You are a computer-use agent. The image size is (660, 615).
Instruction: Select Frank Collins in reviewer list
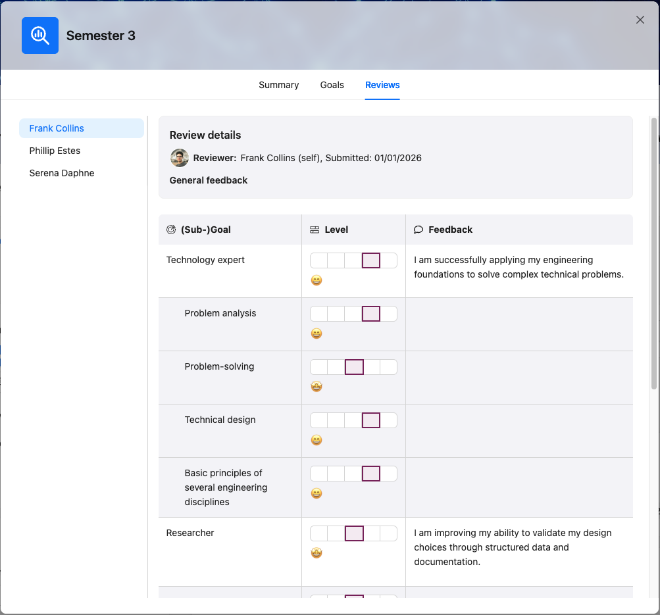[82, 128]
